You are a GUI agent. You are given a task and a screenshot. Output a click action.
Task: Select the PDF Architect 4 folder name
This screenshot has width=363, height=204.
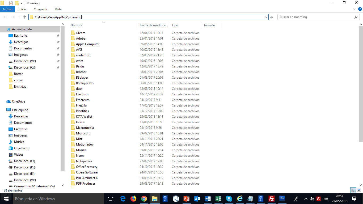coord(87,178)
